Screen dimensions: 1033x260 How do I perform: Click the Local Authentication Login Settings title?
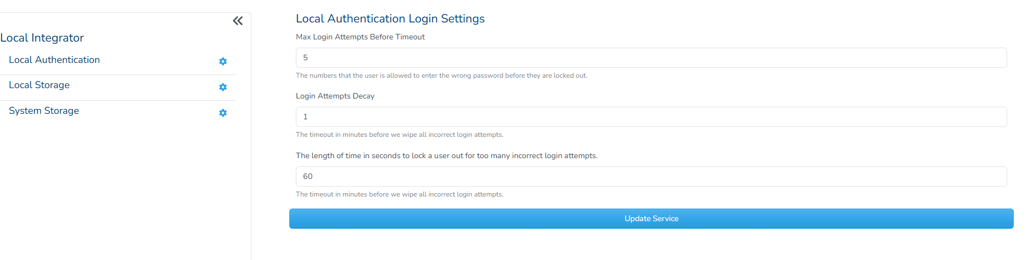tap(390, 19)
